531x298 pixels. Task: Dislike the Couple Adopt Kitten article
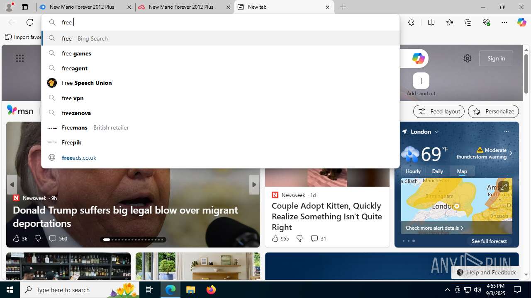(x=299, y=238)
